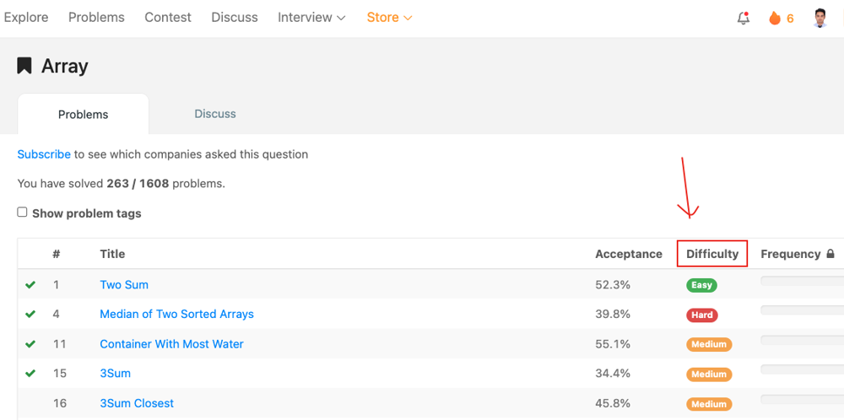This screenshot has height=420, width=844.
Task: Enable the Show problem tags checkbox
Action: [23, 213]
